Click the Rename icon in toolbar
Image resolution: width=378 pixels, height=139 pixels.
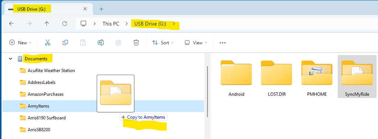[101, 43]
